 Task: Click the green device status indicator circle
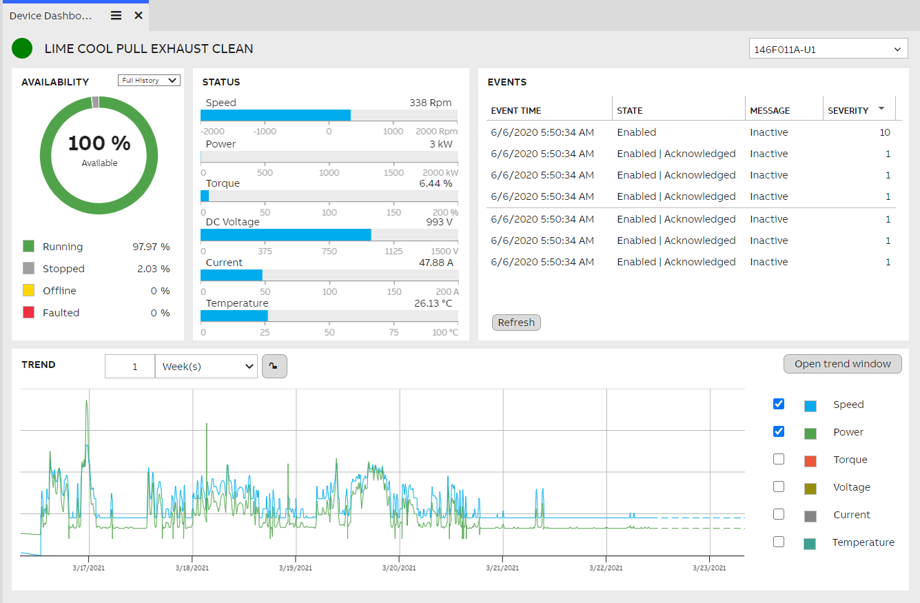pos(21,48)
